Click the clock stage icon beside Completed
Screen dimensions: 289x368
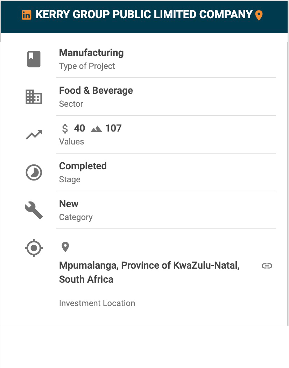[x=34, y=172]
